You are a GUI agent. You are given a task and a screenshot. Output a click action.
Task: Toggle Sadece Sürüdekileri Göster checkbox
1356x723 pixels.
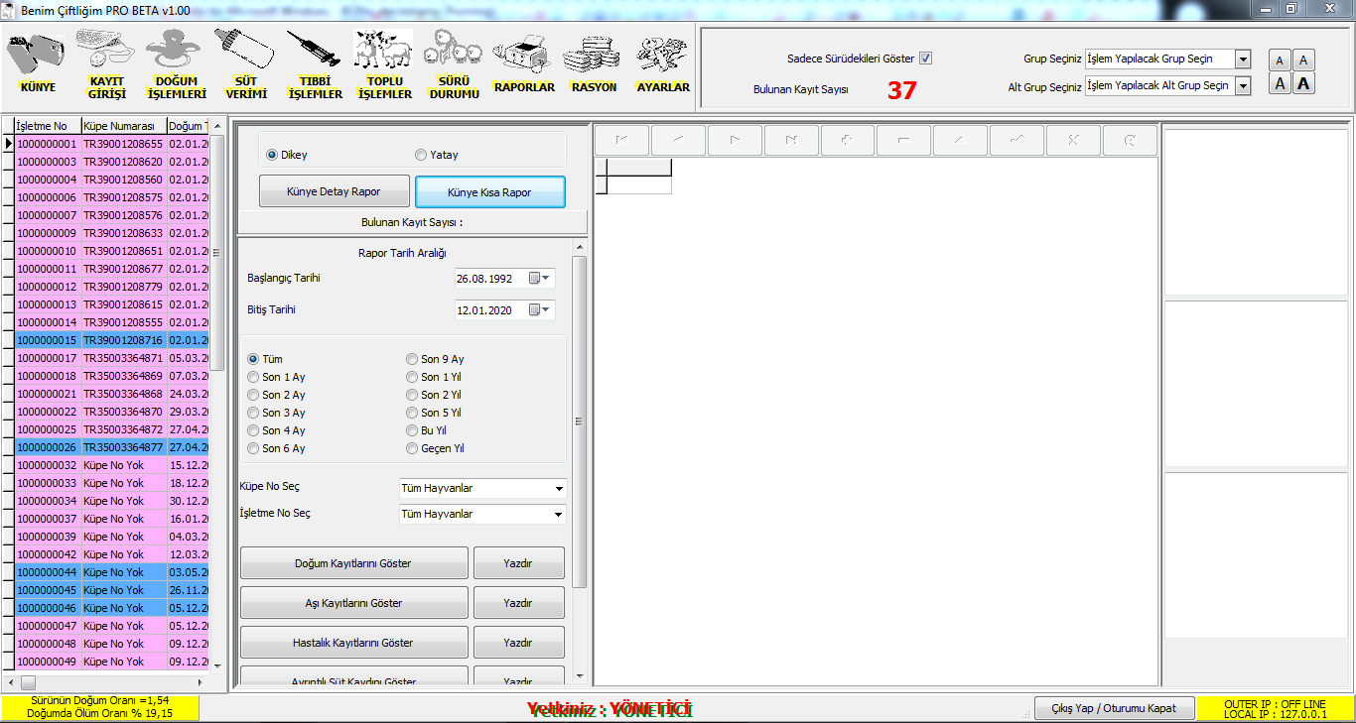pos(925,59)
